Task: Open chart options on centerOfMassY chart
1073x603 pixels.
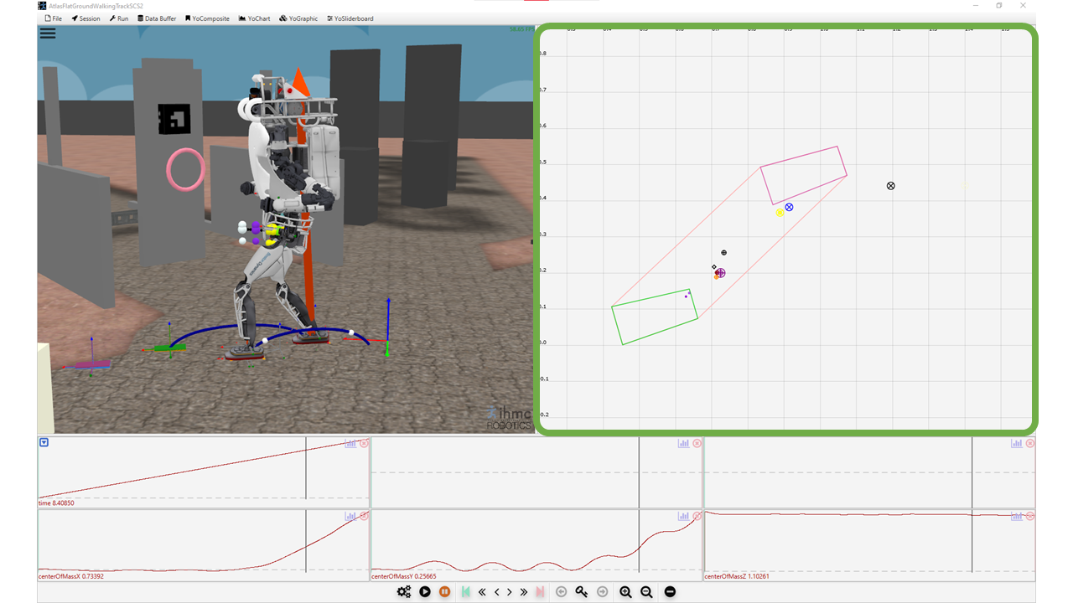Action: point(684,516)
